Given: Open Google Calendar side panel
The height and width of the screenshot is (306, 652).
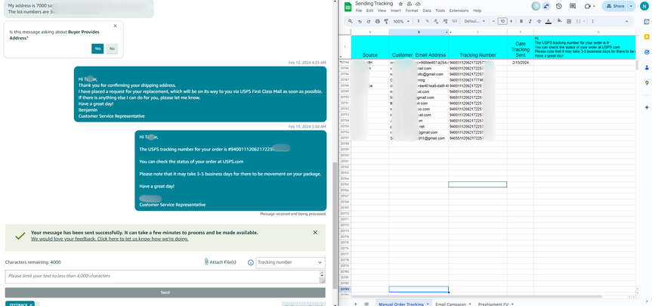Looking at the screenshot, I should coord(647,22).
